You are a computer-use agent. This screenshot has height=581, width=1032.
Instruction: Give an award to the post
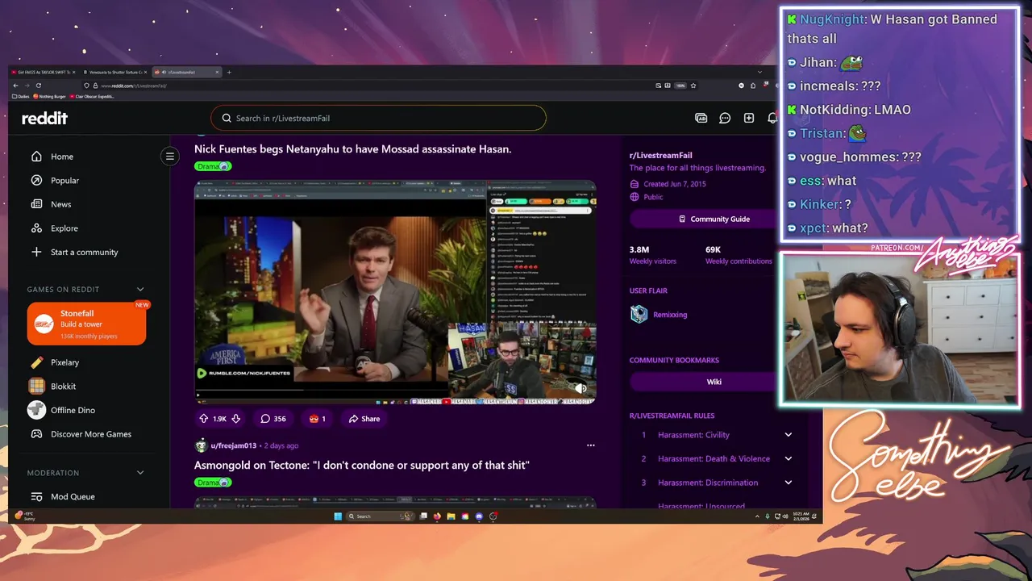click(x=317, y=419)
